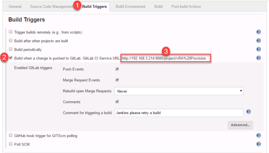This screenshot has width=269, height=153.
Task: Select the Build tab
Action: [158, 7]
